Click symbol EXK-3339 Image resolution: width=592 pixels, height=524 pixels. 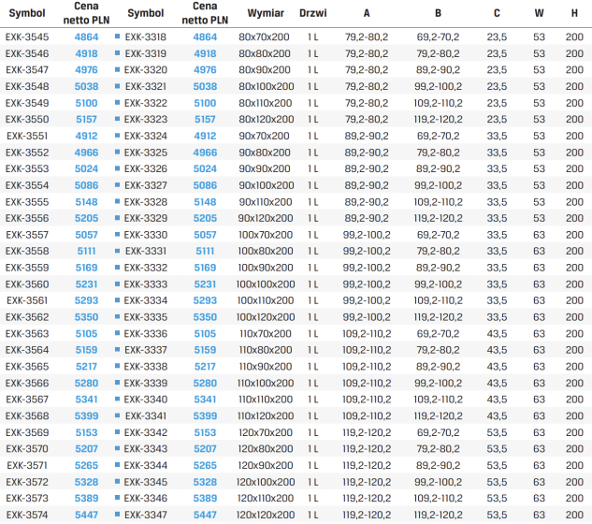[x=146, y=384]
